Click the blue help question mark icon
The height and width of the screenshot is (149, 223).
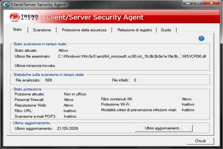[202, 38]
